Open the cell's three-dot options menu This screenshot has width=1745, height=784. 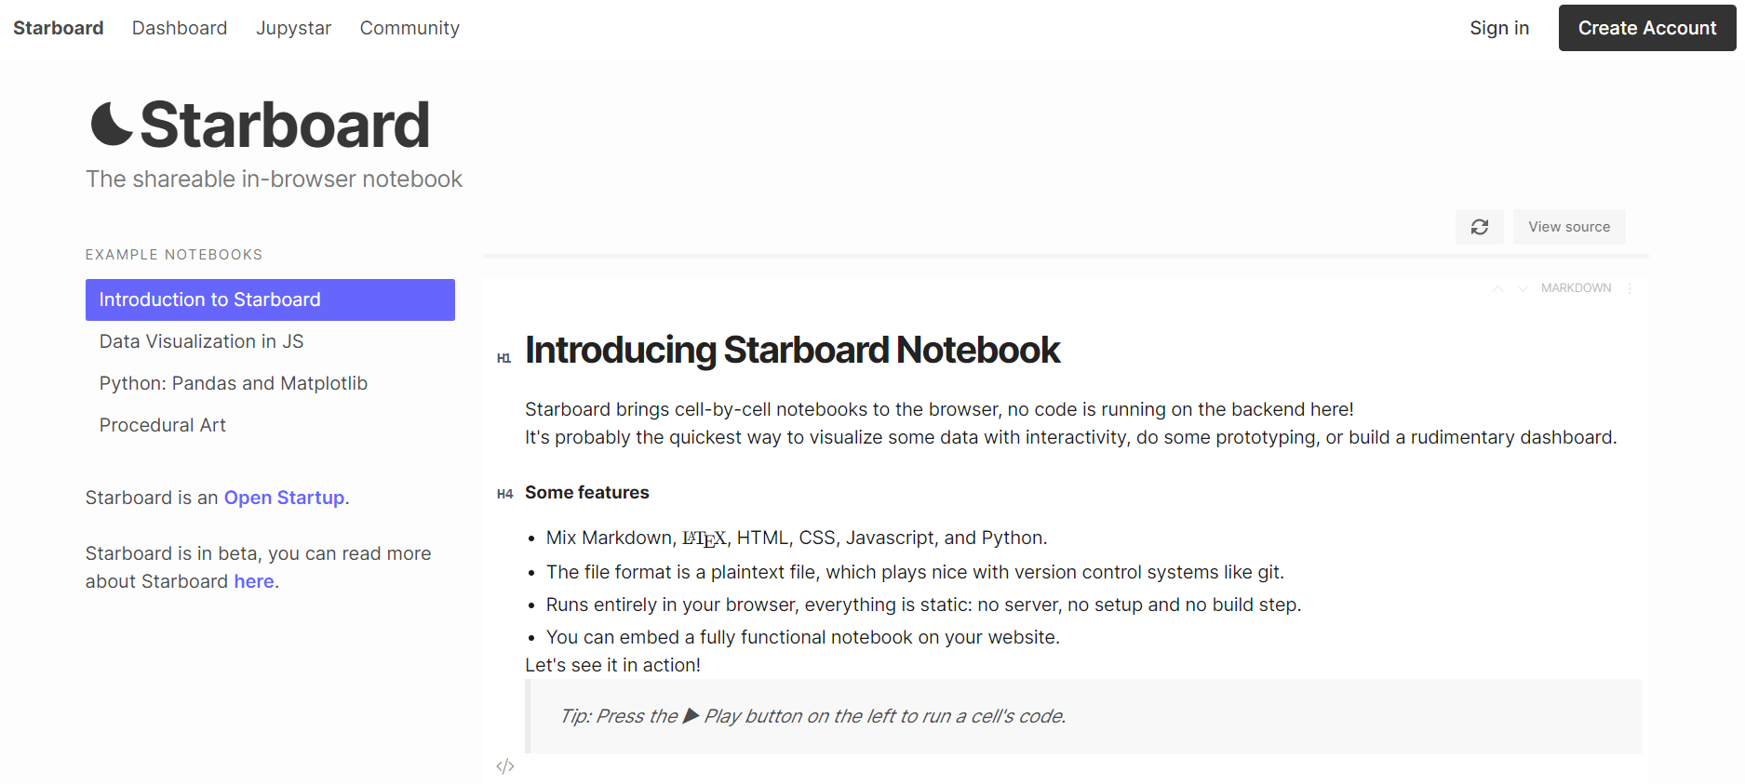click(x=1630, y=288)
